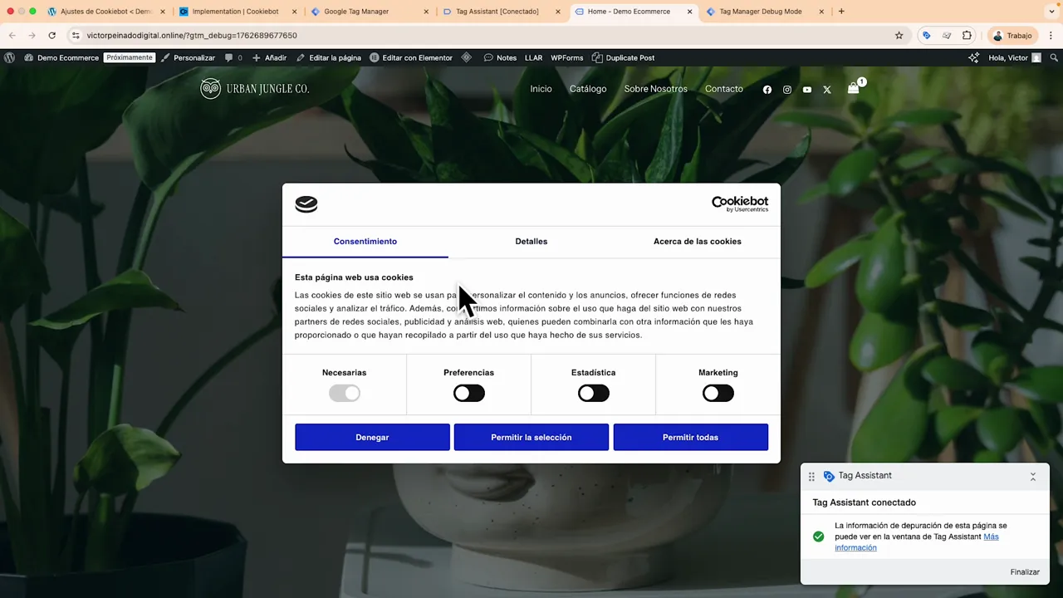Click the Tag Assistant tag icon in panel
The image size is (1063, 598).
coord(829,475)
